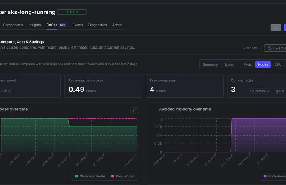
Task: Click the Avg nodes below peak card
Action: [x=103, y=85]
